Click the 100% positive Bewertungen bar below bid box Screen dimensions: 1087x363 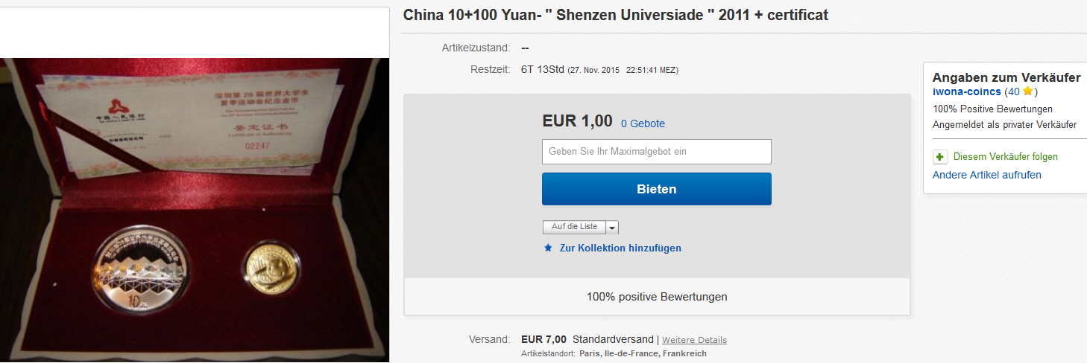coord(657,297)
